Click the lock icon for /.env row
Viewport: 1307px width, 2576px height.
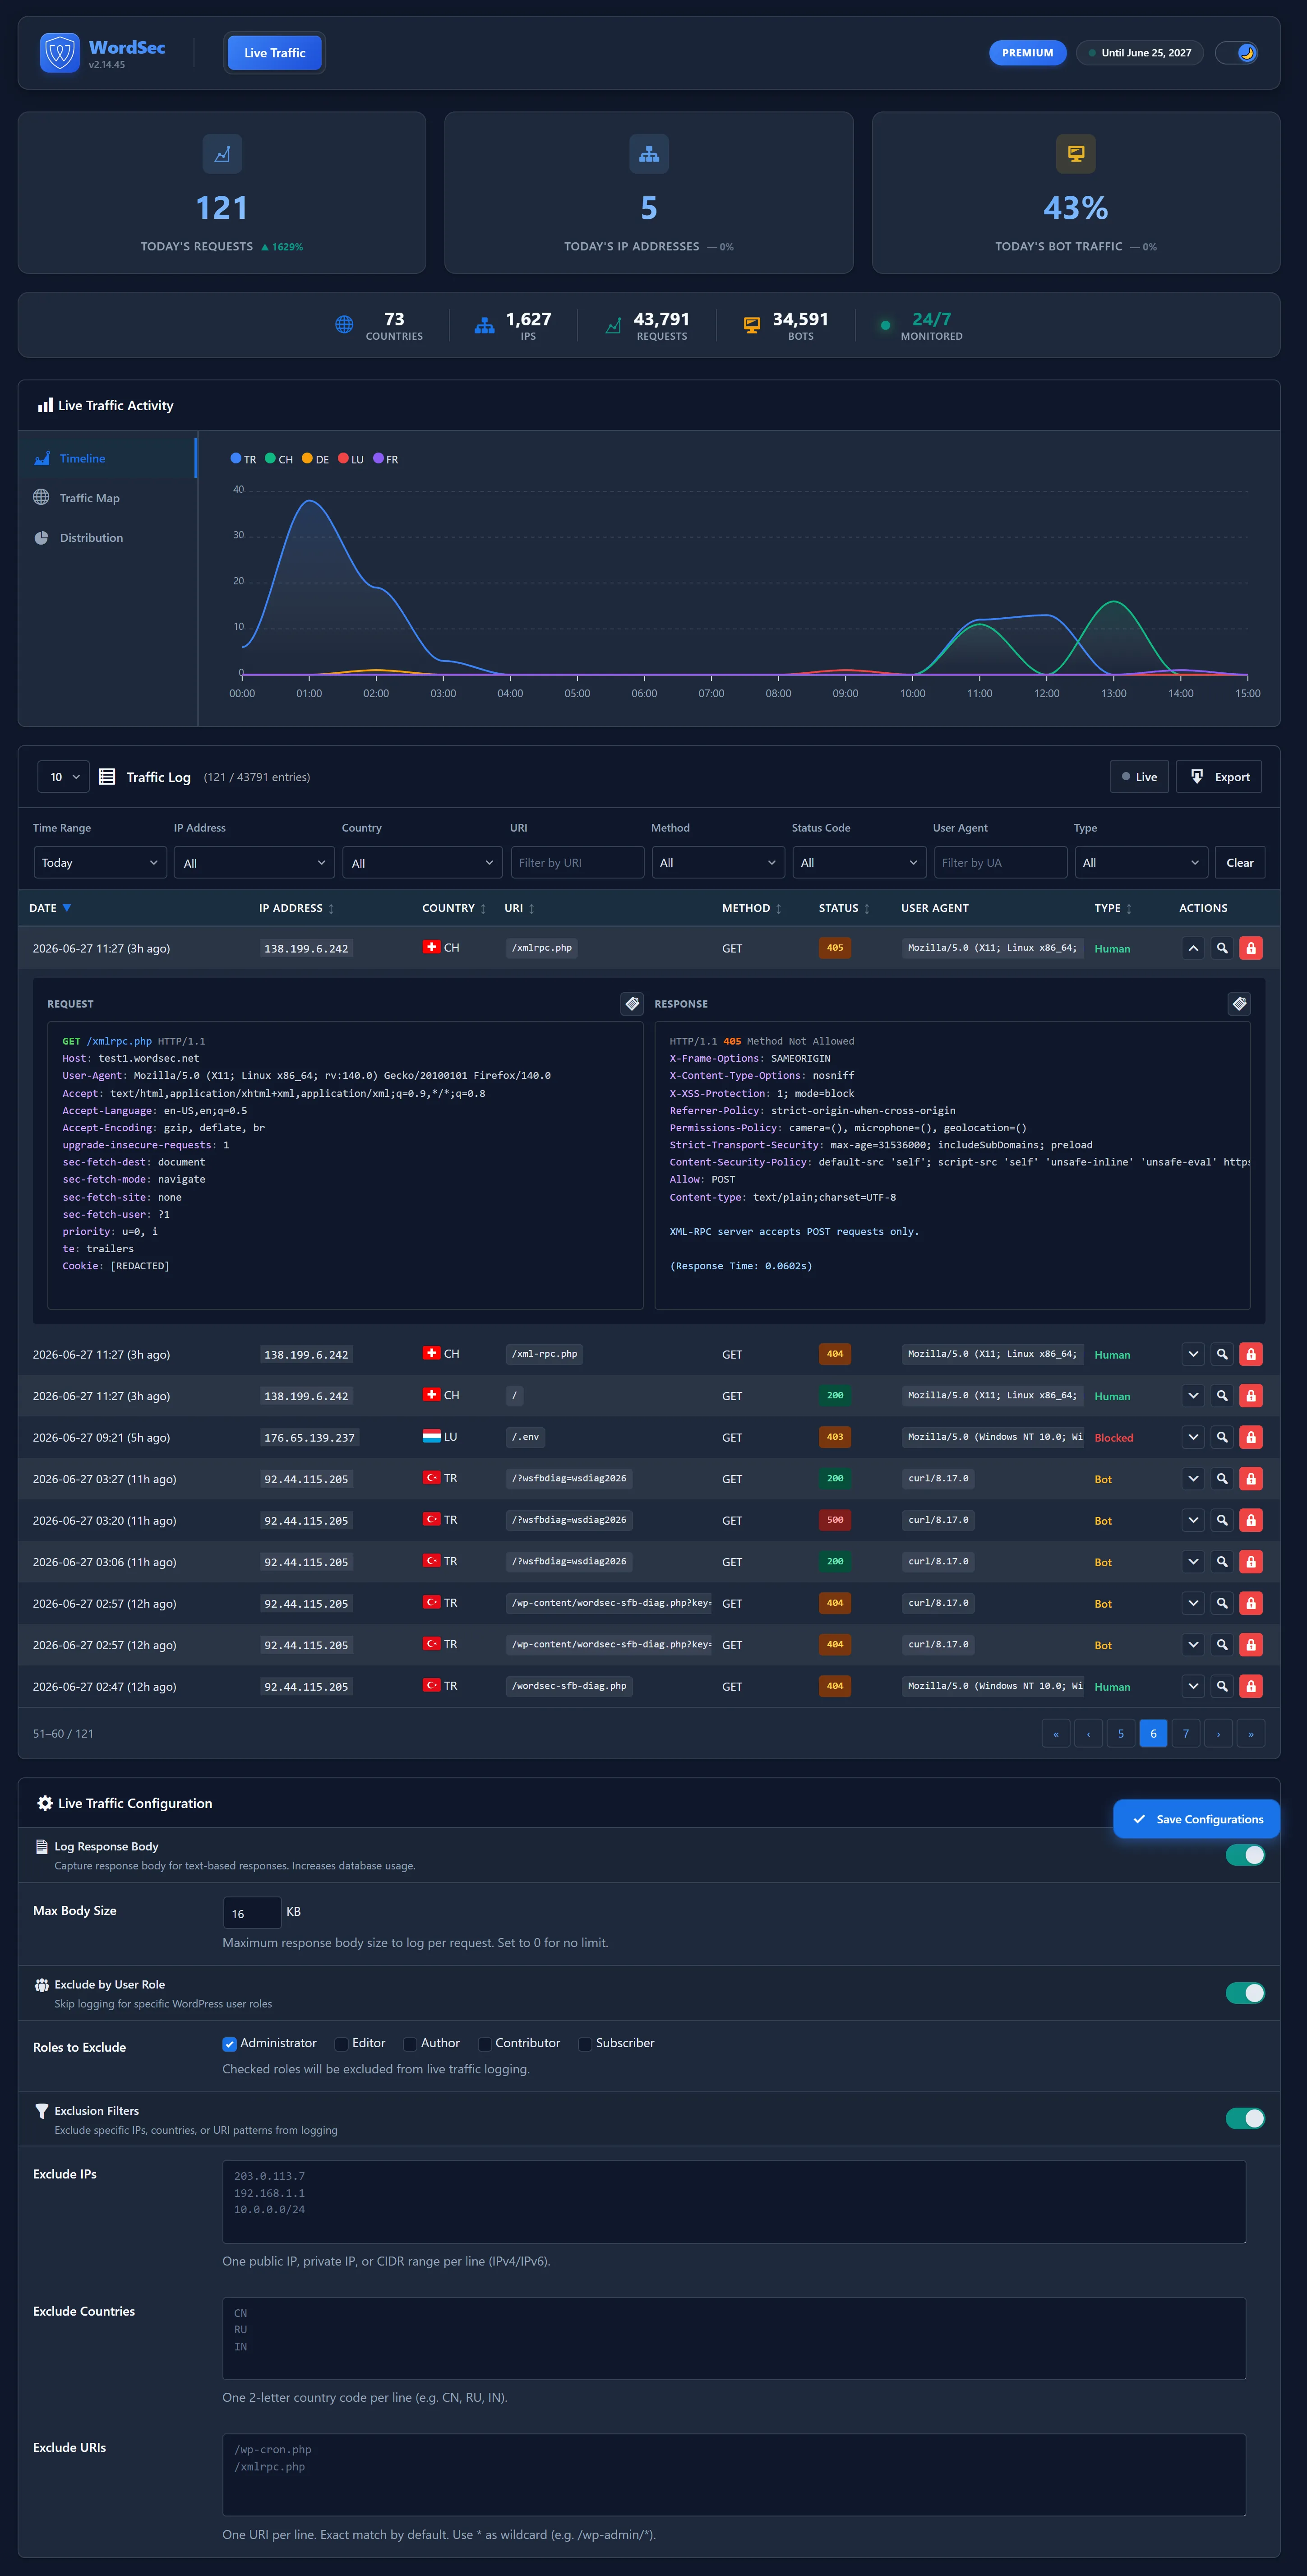pyautogui.click(x=1251, y=1437)
